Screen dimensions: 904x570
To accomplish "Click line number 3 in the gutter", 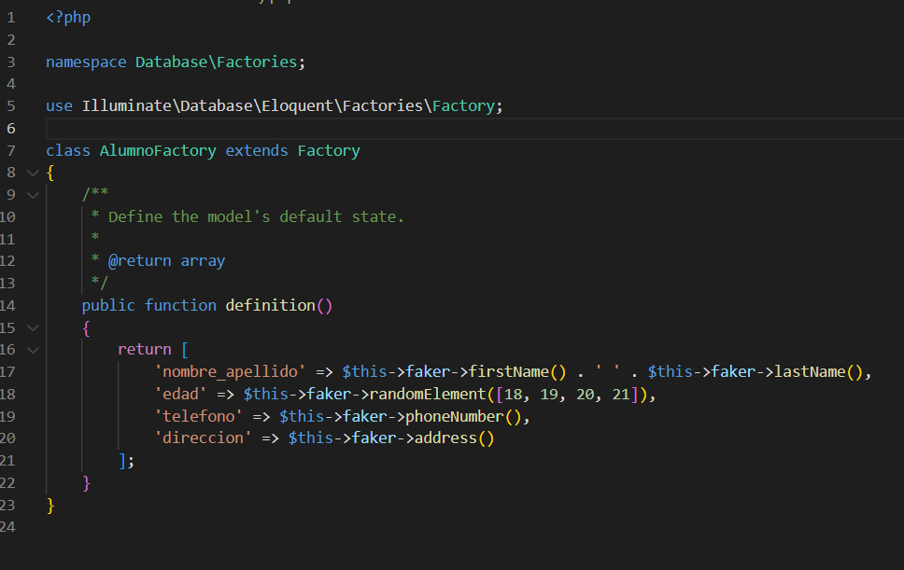I will coord(11,63).
